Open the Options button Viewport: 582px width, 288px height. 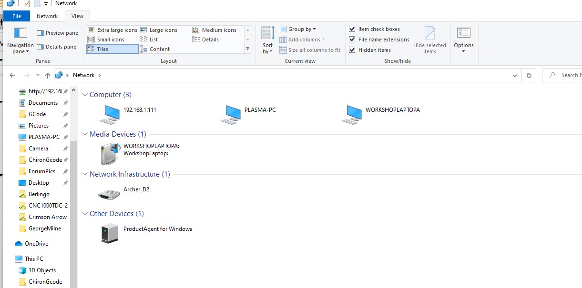464,40
